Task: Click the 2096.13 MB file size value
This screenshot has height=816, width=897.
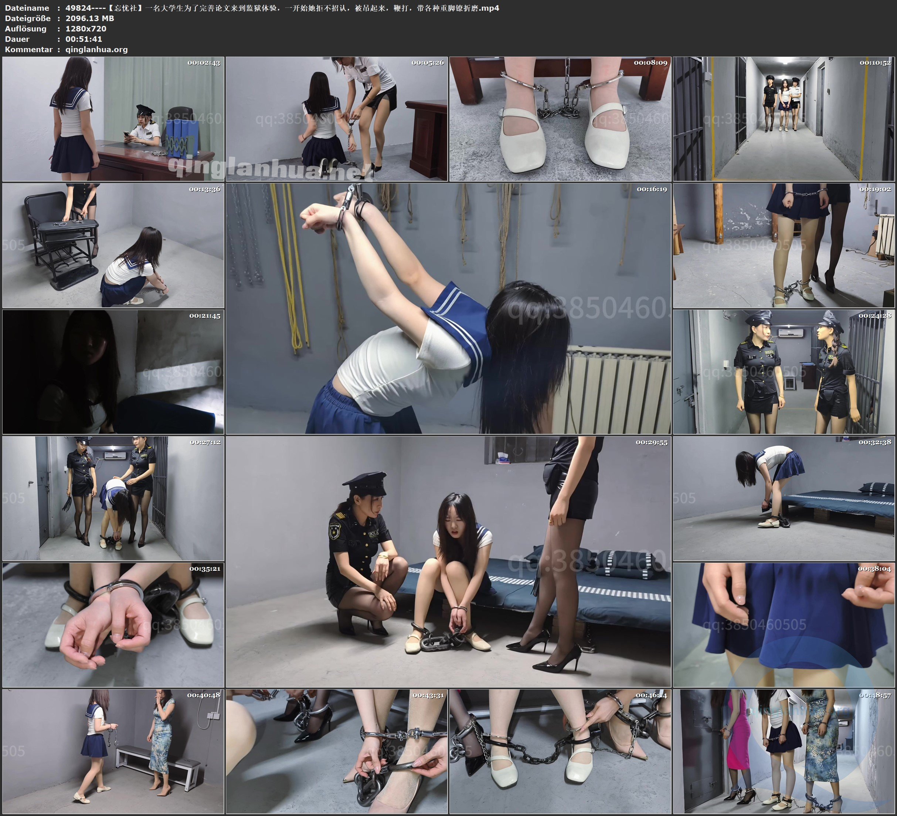Action: pyautogui.click(x=90, y=18)
